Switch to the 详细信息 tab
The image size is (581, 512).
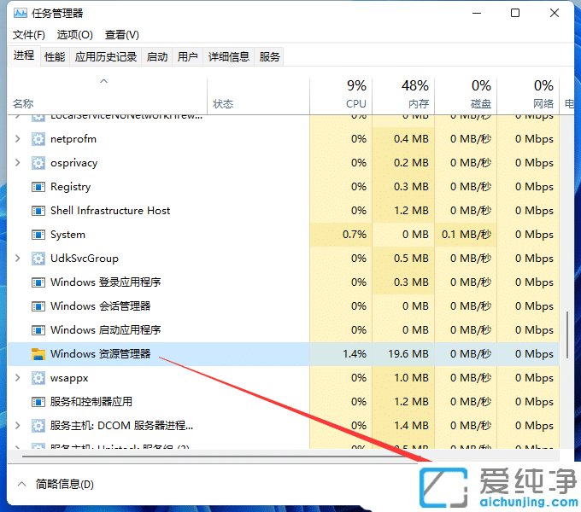(x=229, y=57)
